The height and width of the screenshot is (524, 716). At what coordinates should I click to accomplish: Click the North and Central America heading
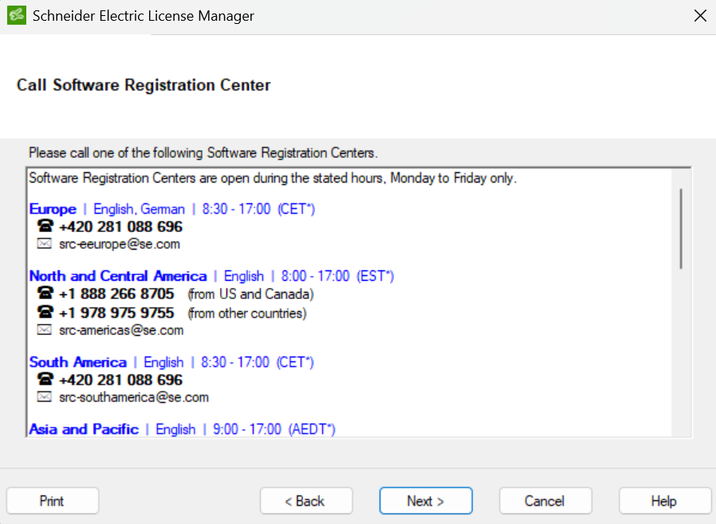[x=118, y=276]
